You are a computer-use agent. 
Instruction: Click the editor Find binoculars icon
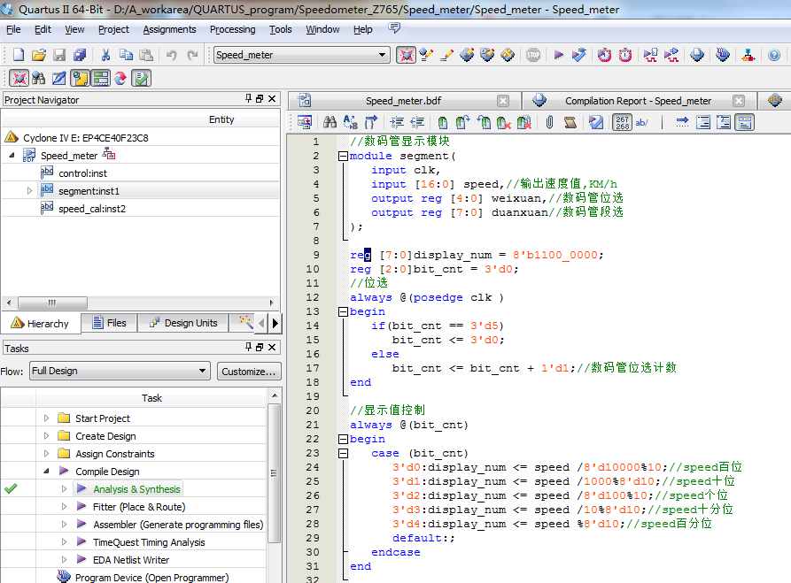(x=330, y=122)
